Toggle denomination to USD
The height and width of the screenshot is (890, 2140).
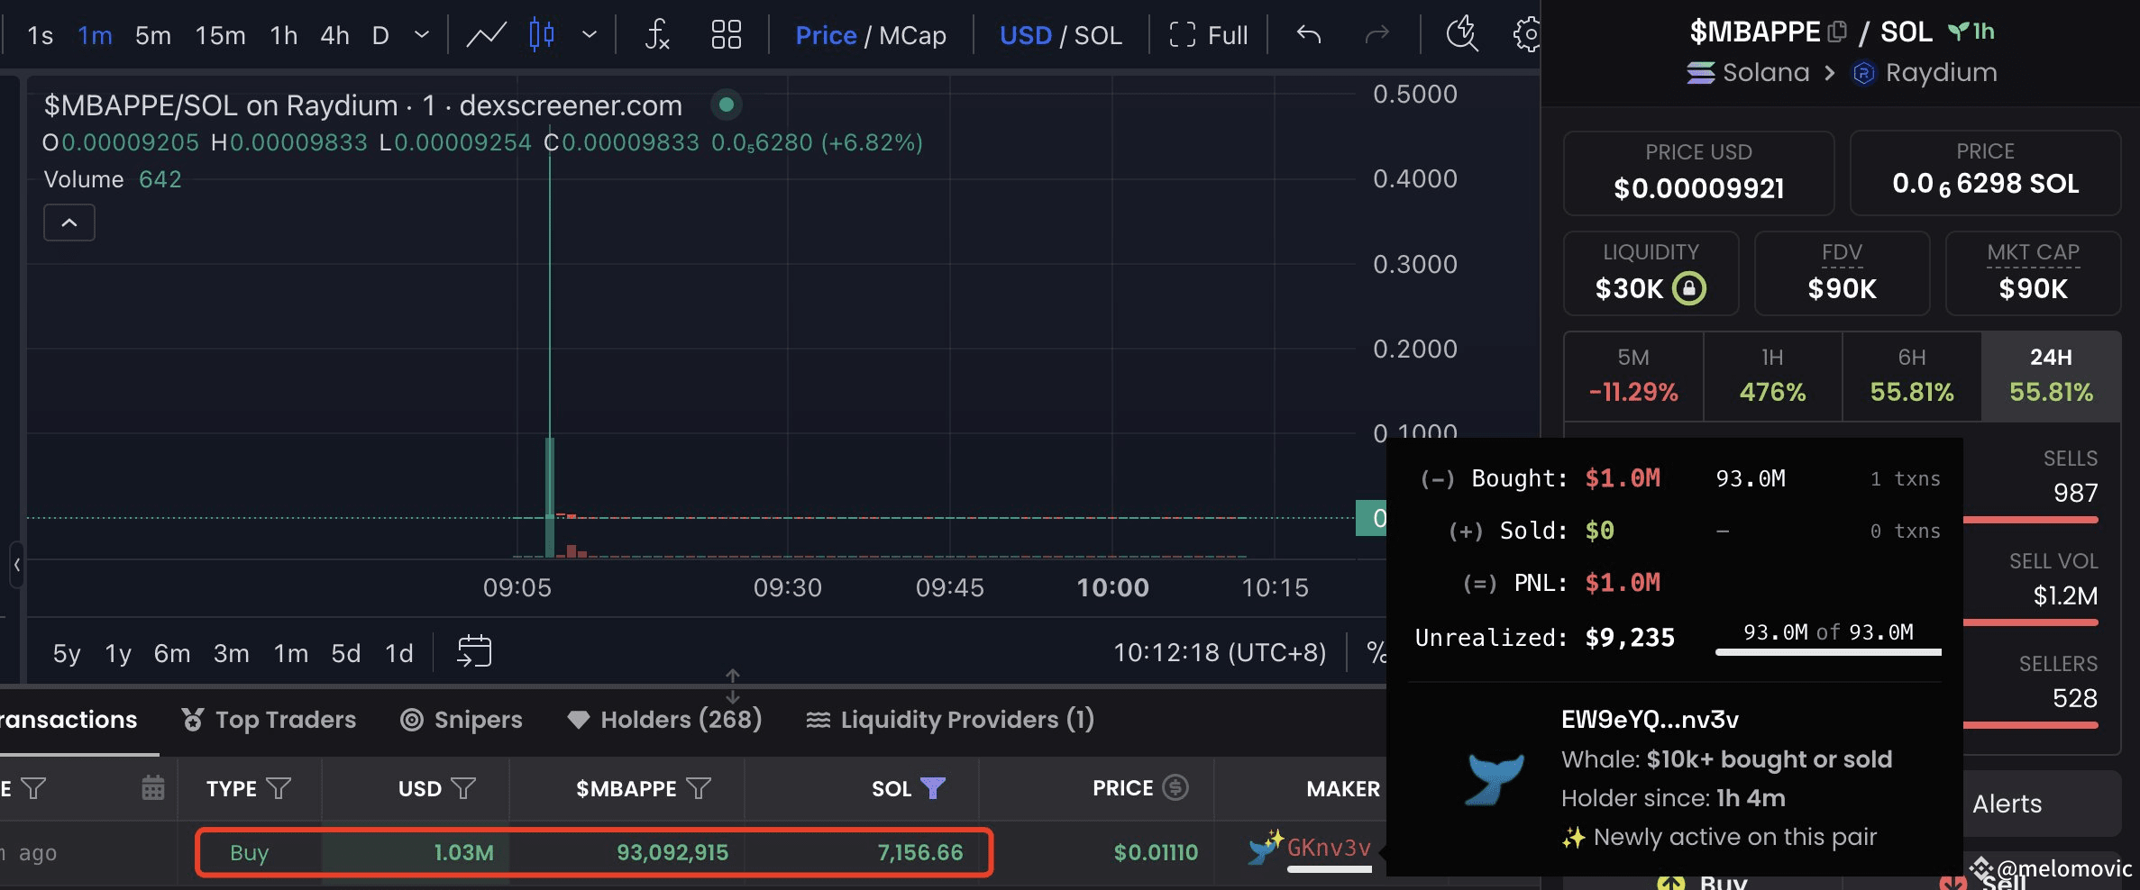pos(1025,35)
